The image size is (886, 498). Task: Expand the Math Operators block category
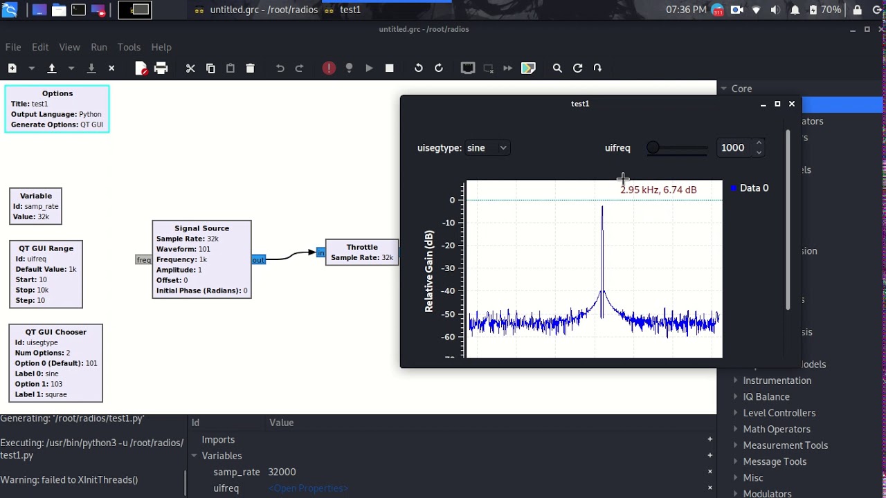click(736, 429)
